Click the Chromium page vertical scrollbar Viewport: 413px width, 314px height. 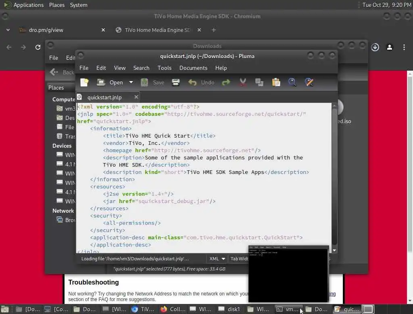pyautogui.click(x=410, y=187)
